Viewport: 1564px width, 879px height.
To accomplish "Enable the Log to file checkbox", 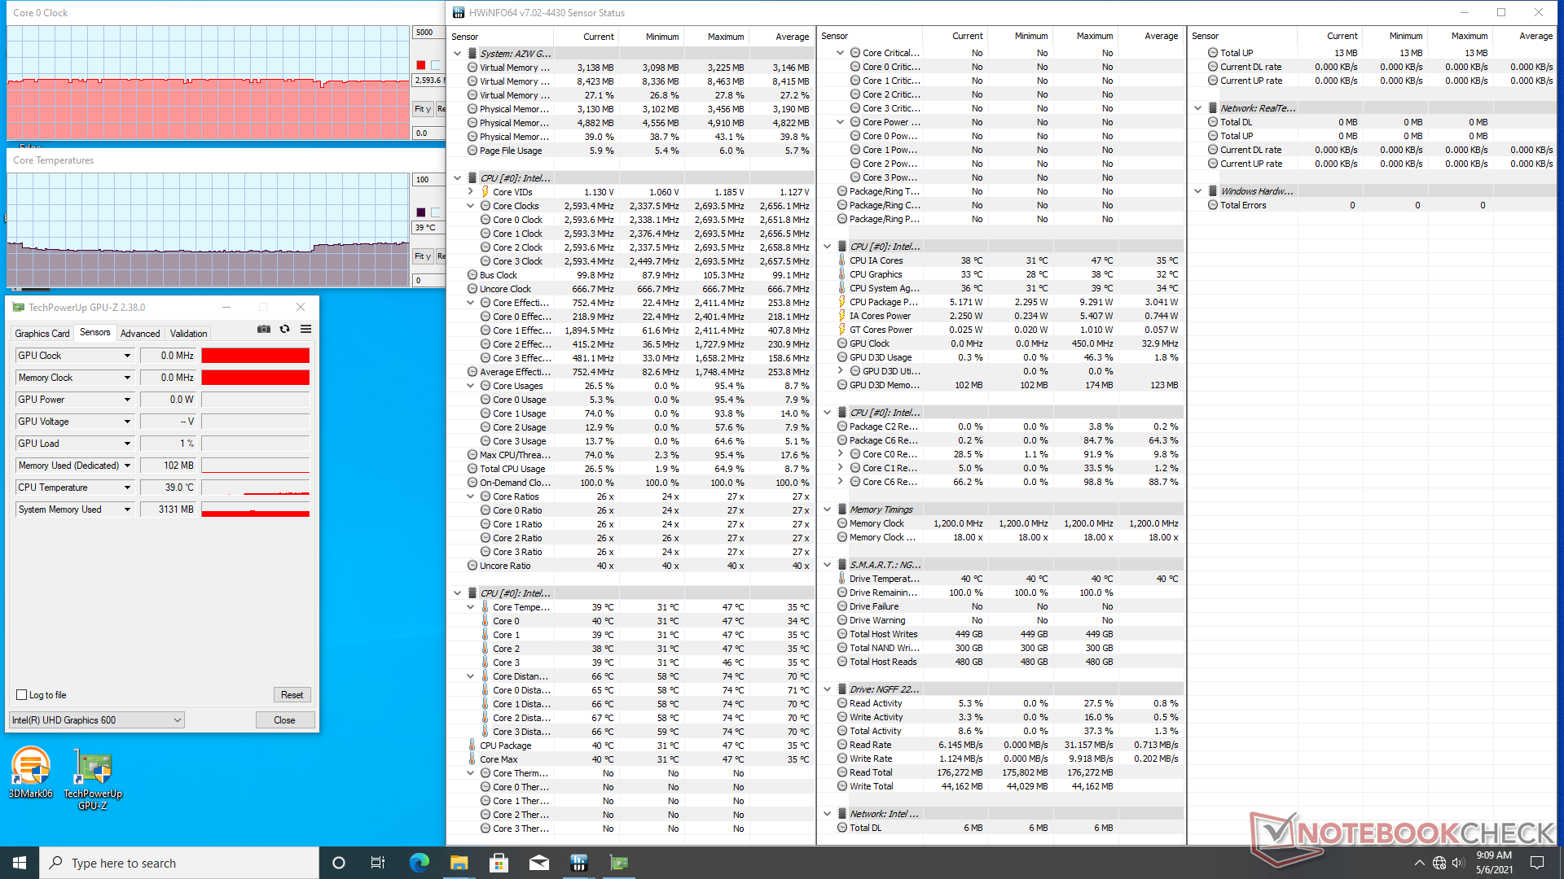I will (x=22, y=695).
